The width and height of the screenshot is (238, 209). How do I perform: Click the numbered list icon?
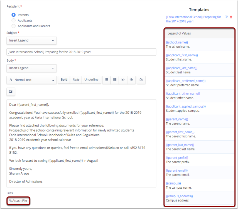point(115,80)
